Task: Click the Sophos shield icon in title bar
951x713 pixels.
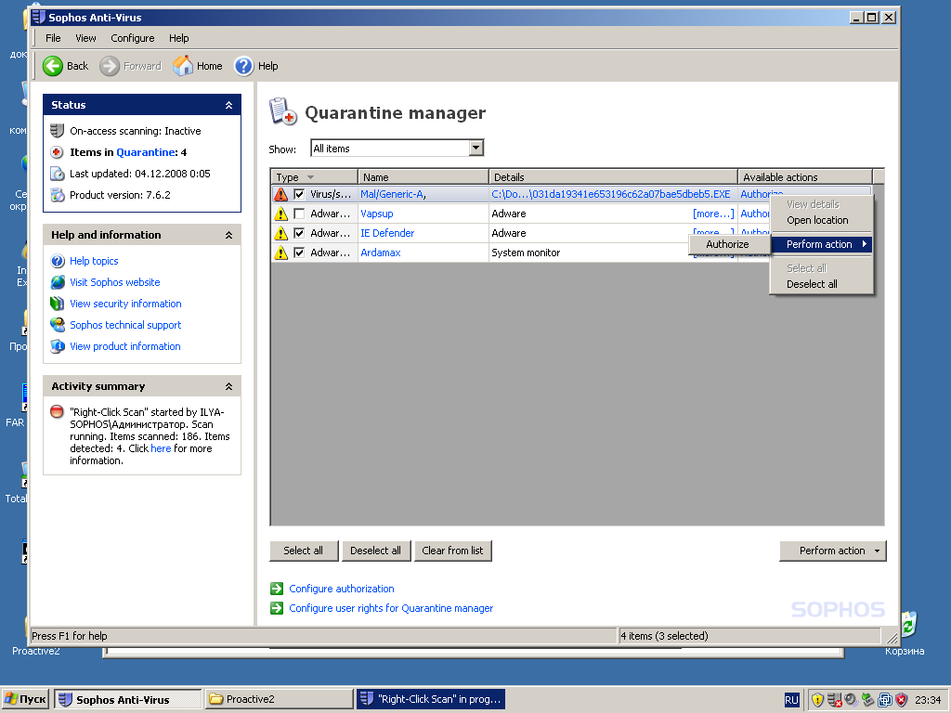Action: [x=39, y=17]
